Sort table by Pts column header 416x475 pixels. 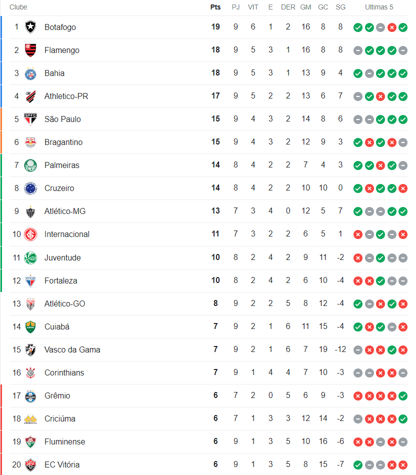(x=215, y=7)
